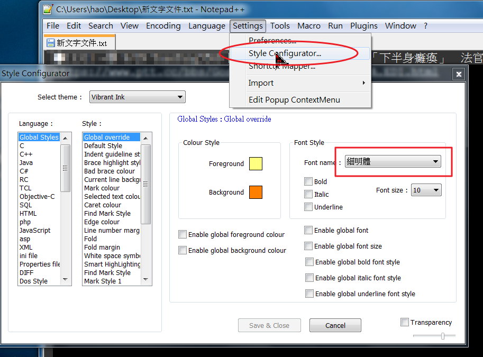483x357 pixels.
Task: Enable global foreground colour checkbox
Action: [x=183, y=234]
